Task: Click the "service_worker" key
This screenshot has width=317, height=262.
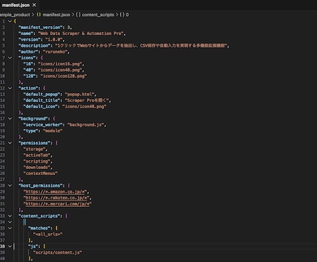Action: coord(44,125)
